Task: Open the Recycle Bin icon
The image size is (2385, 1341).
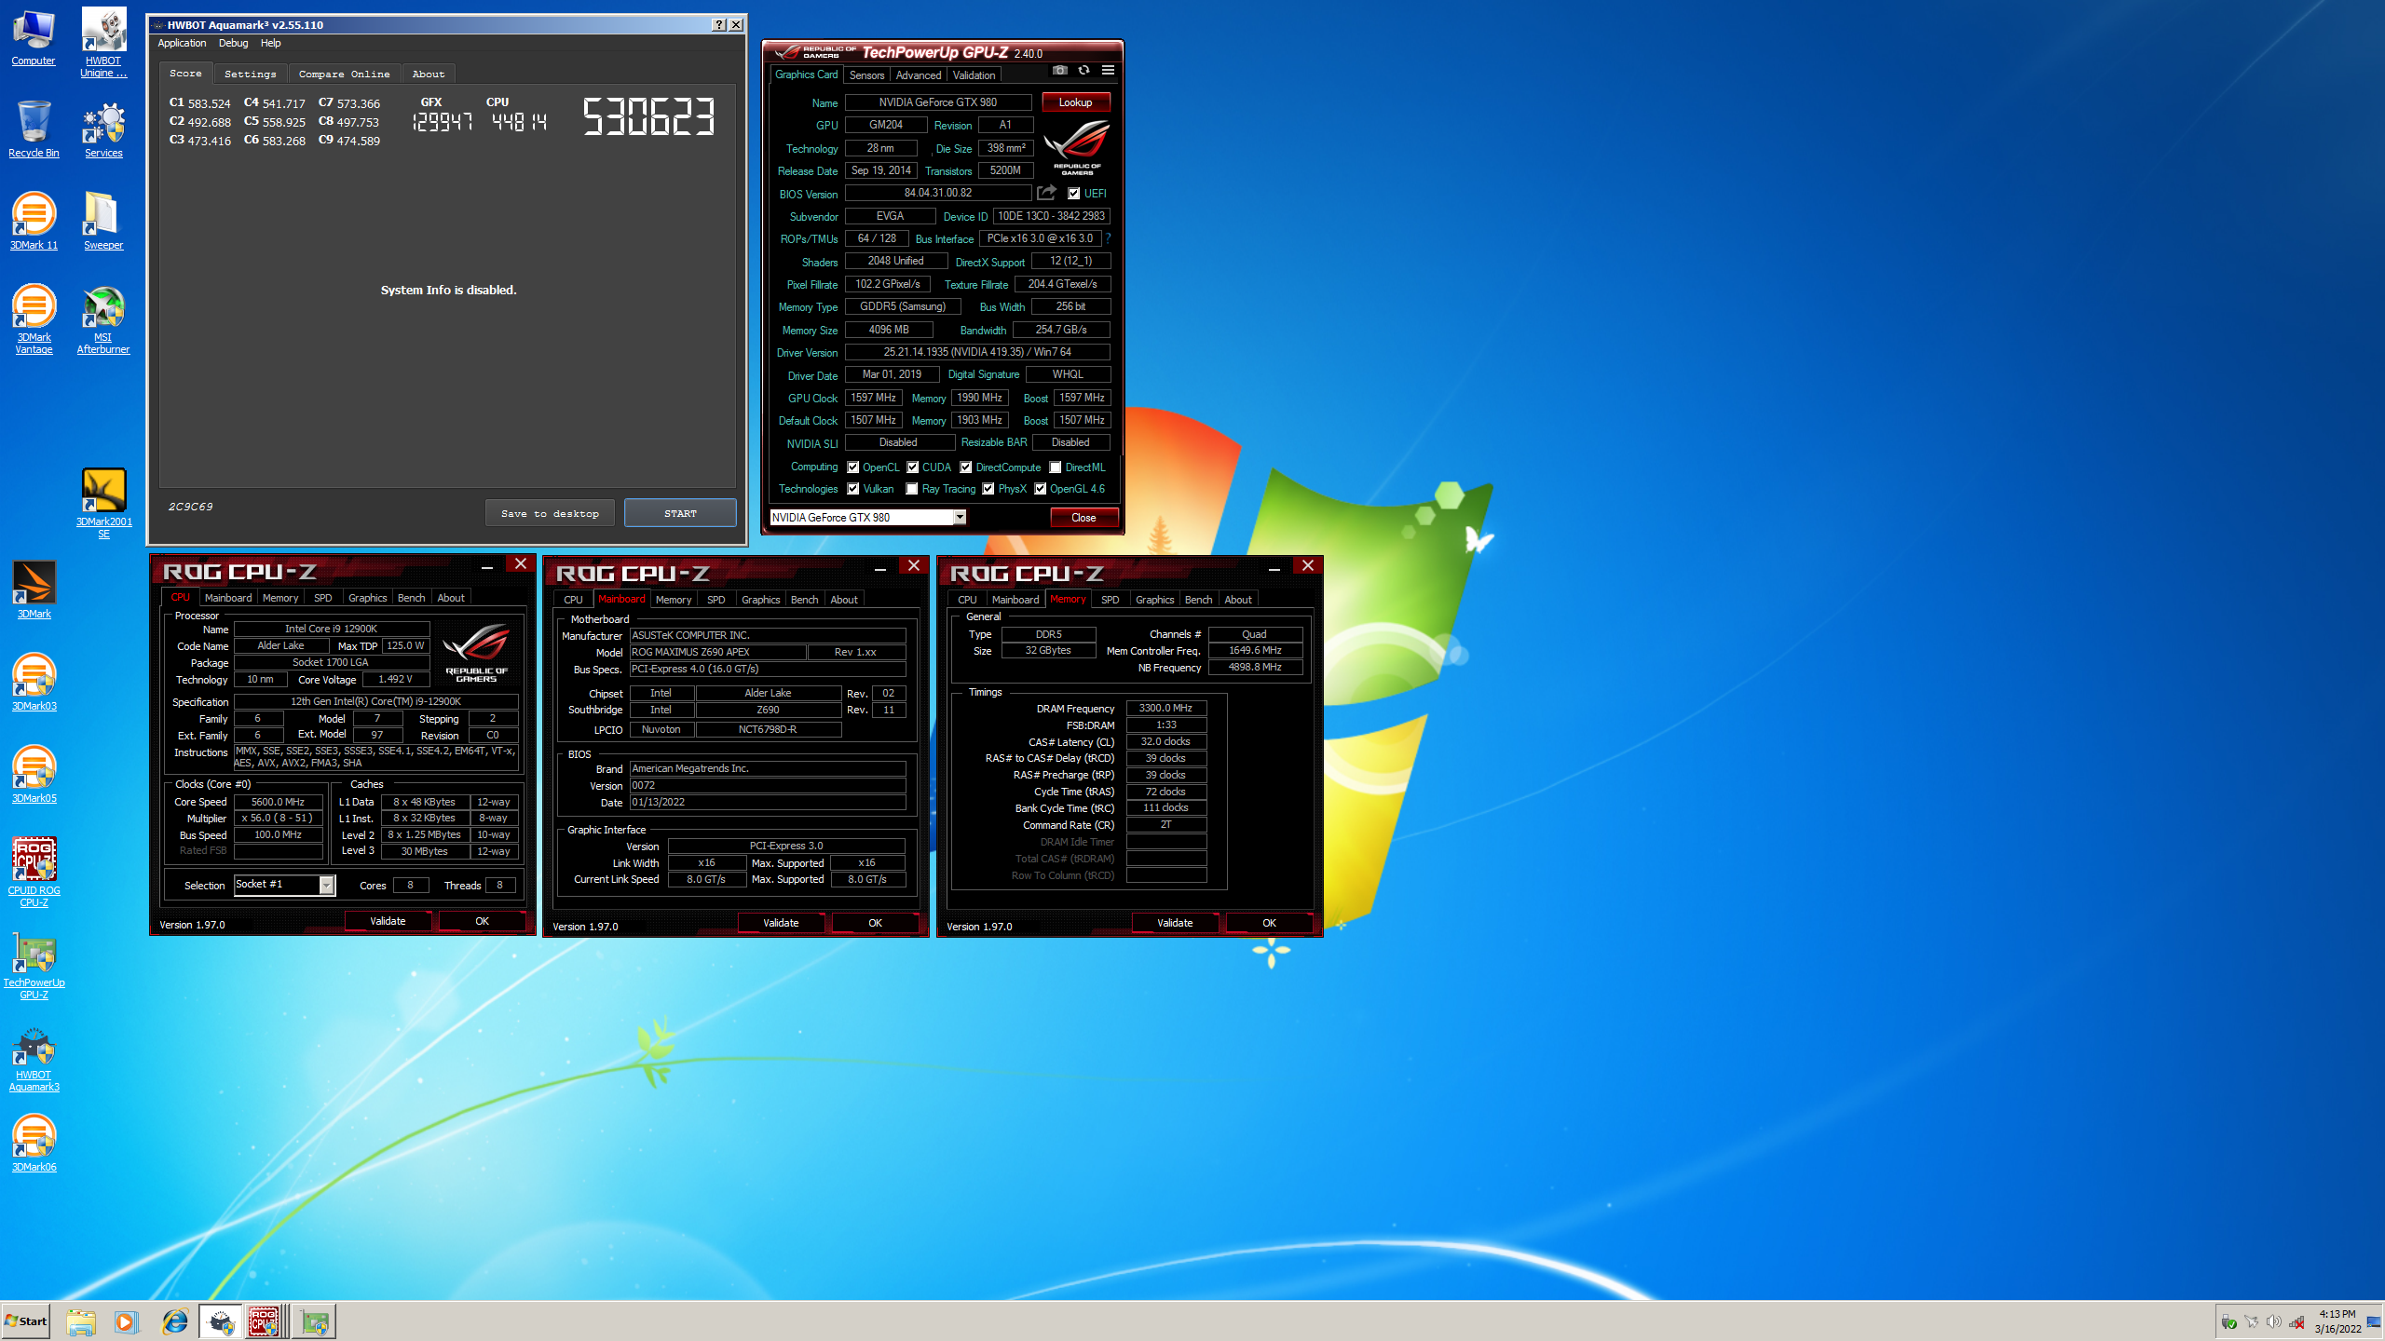Action: (34, 129)
